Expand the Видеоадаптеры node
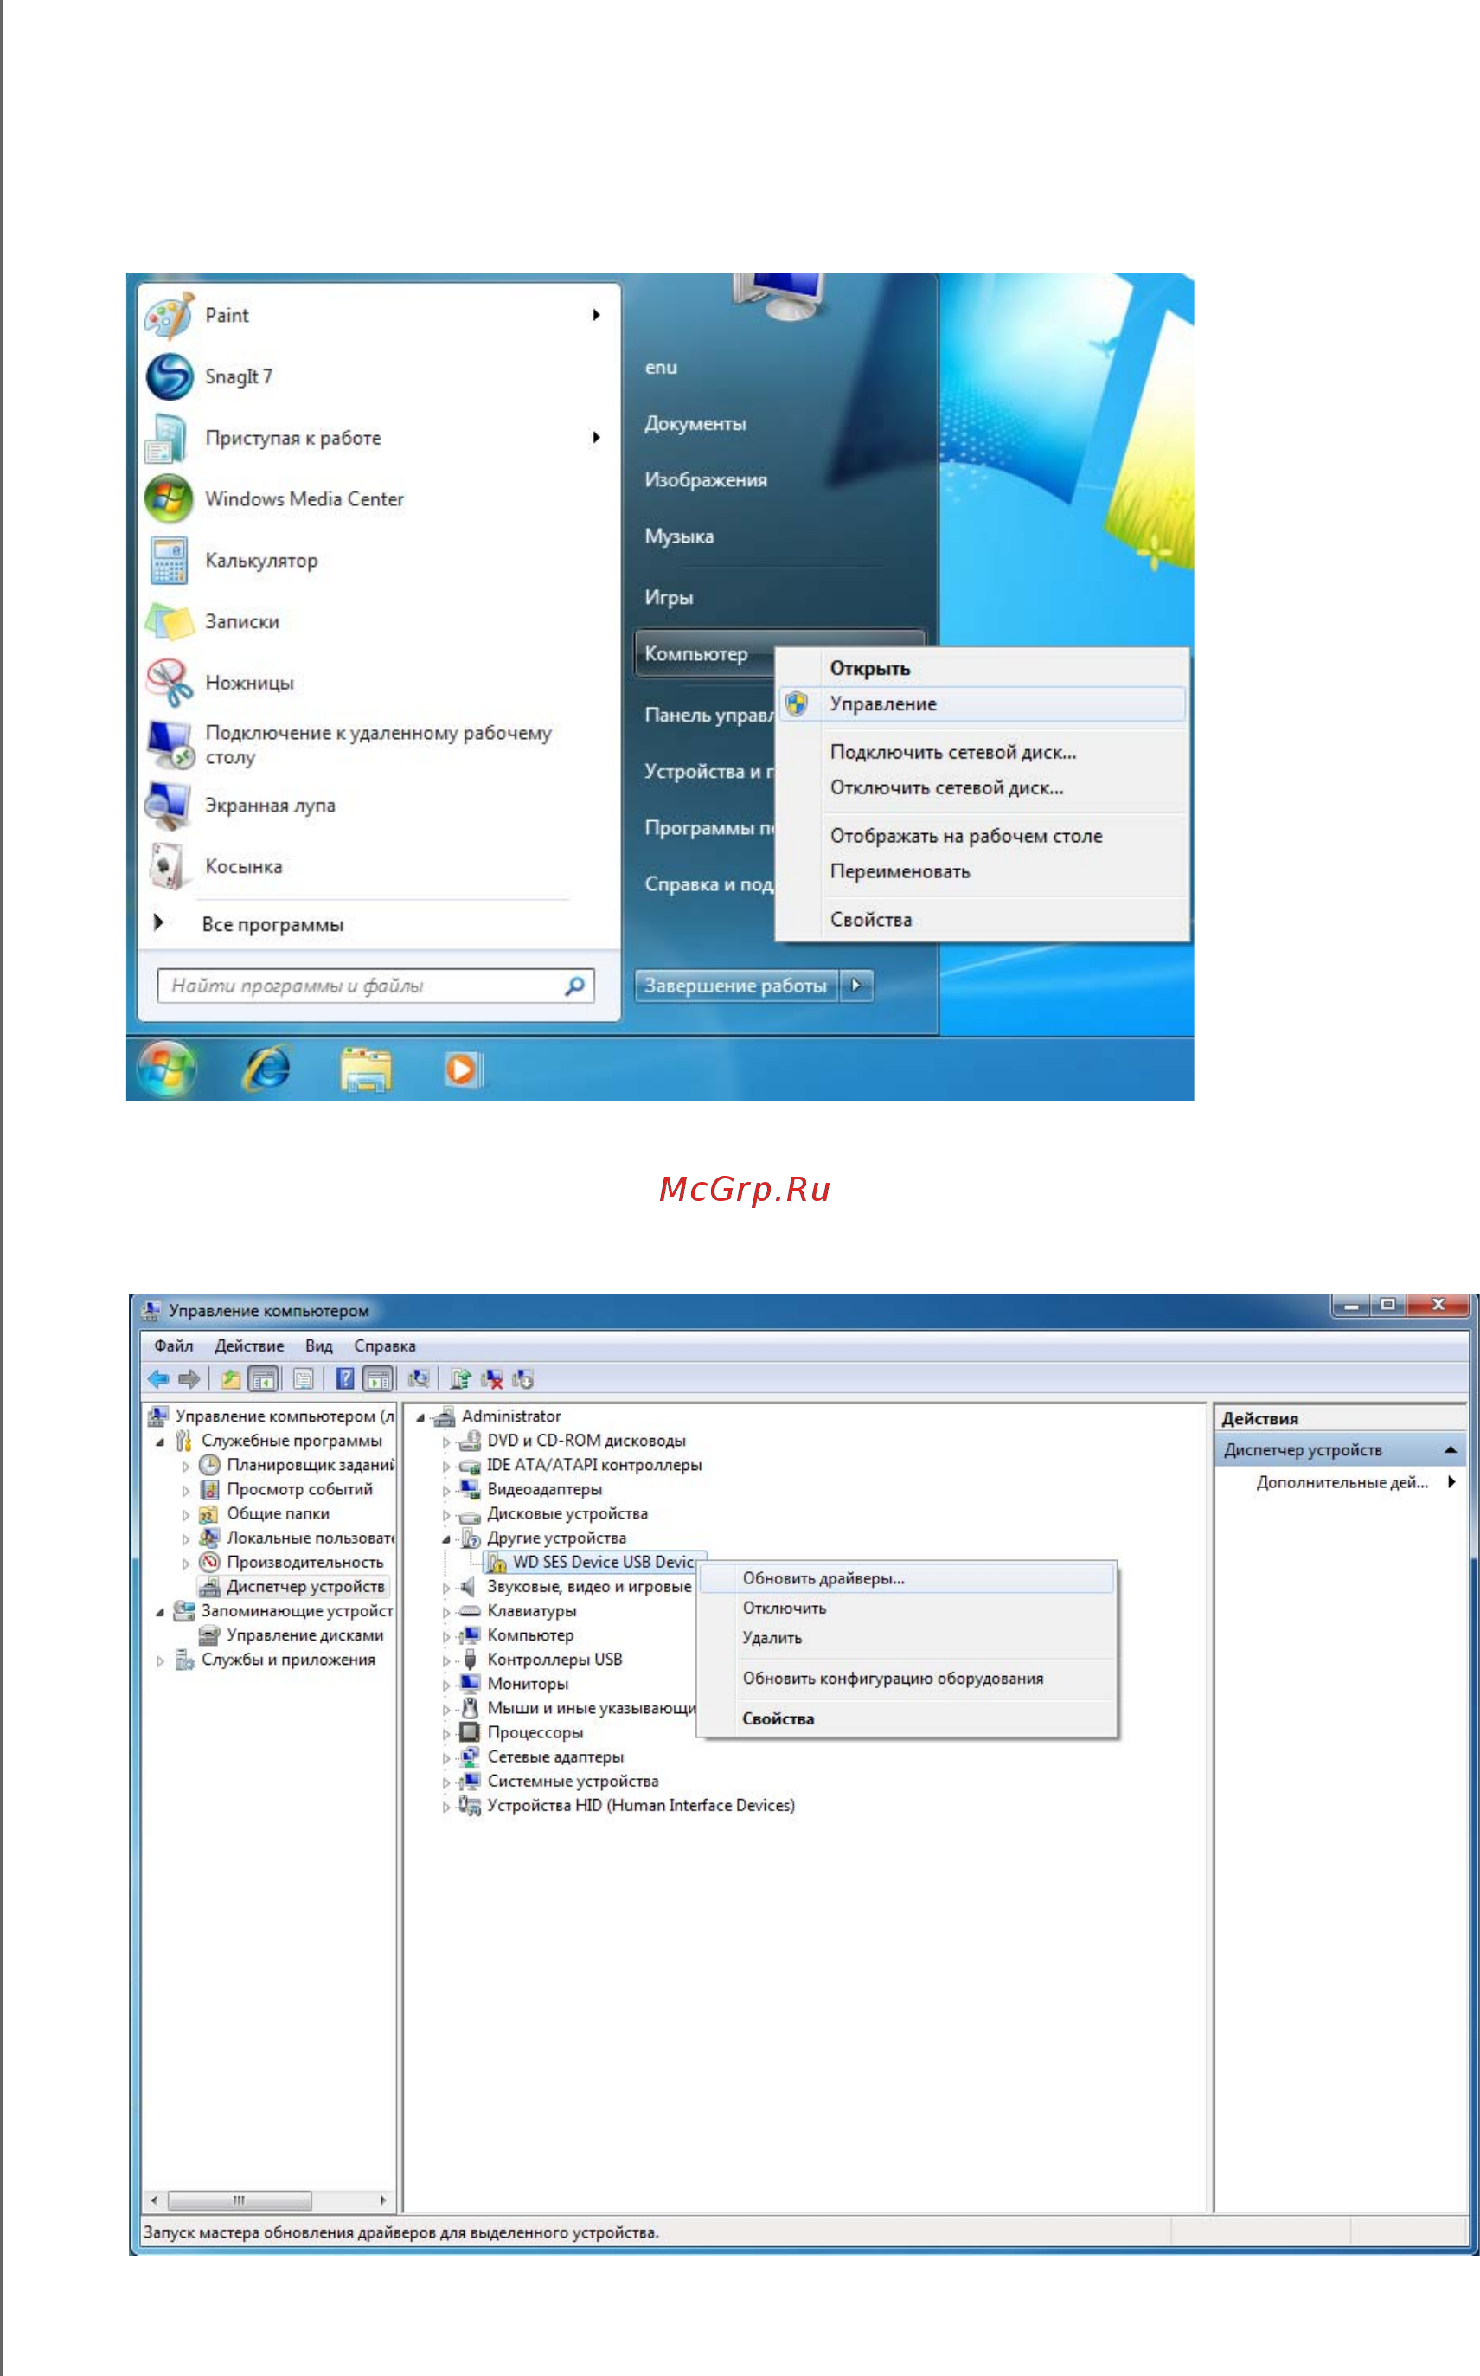 click(446, 1490)
